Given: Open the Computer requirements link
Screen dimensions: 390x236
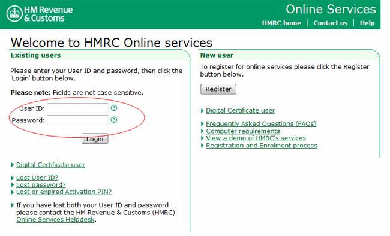Looking at the screenshot, I should click(x=243, y=131).
